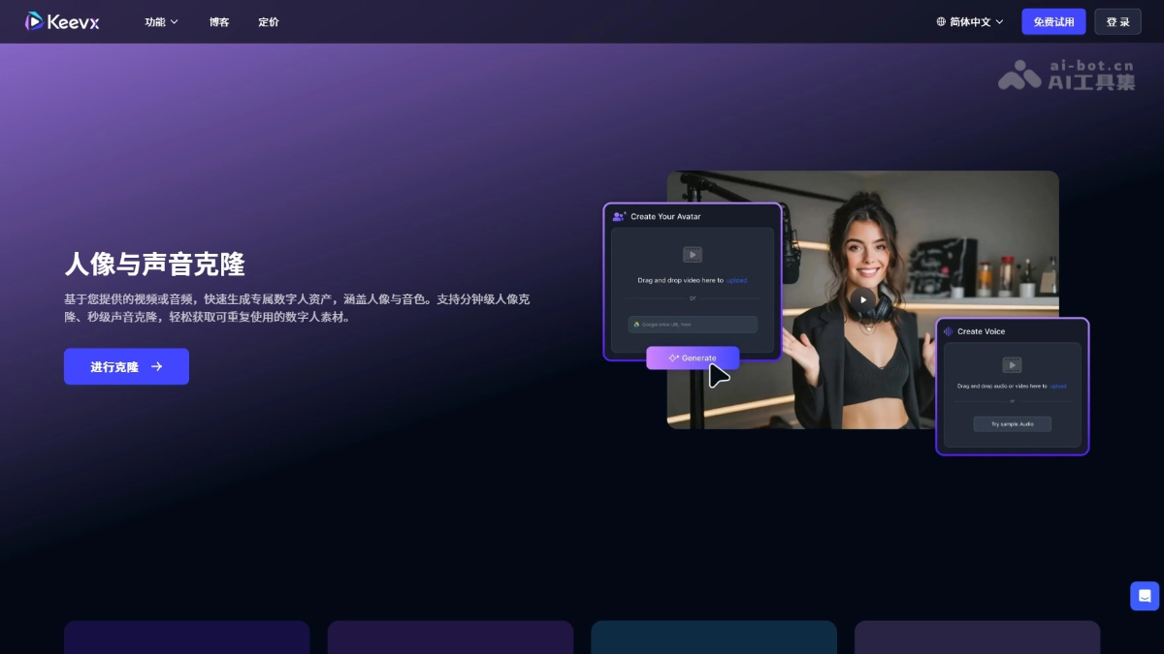Image resolution: width=1164 pixels, height=654 pixels.
Task: Click the waveform icon on Create Voice card
Action: tap(948, 331)
